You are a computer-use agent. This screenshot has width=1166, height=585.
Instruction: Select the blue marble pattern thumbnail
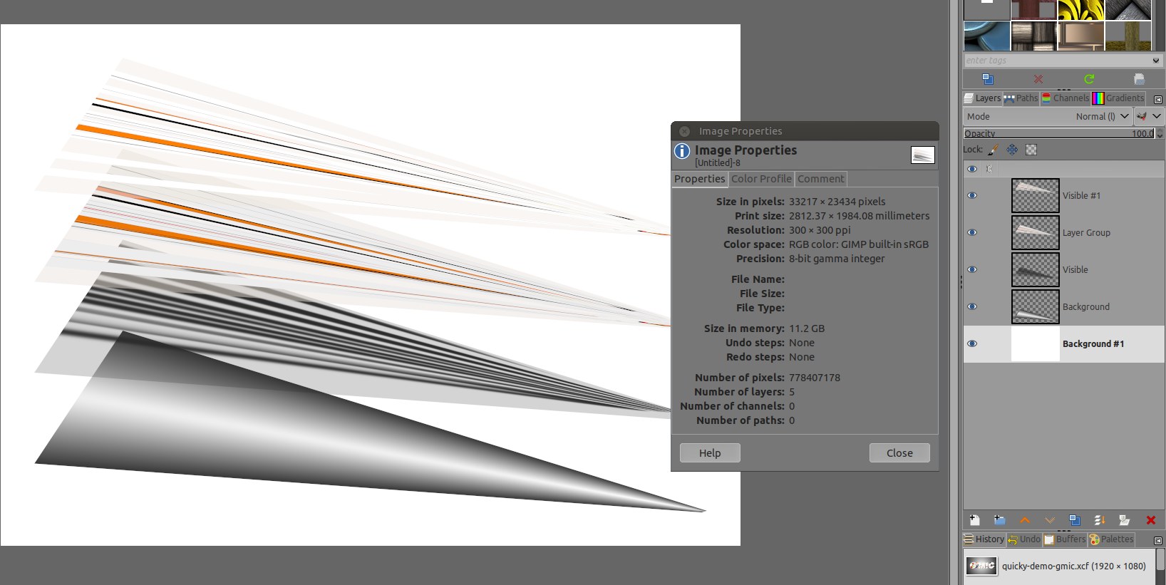click(987, 36)
